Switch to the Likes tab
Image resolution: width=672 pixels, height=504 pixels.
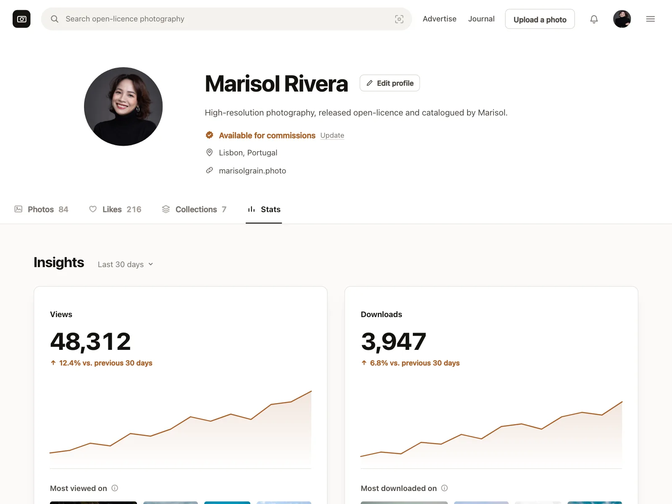point(115,209)
